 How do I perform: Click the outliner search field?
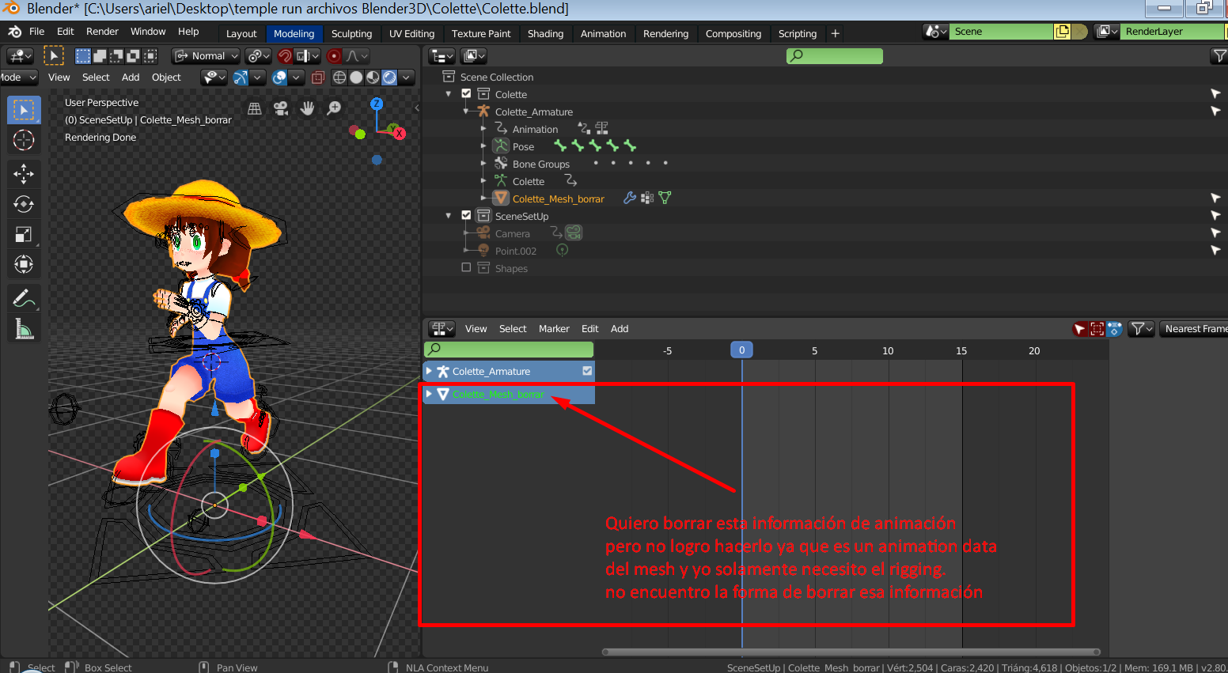[x=835, y=55]
